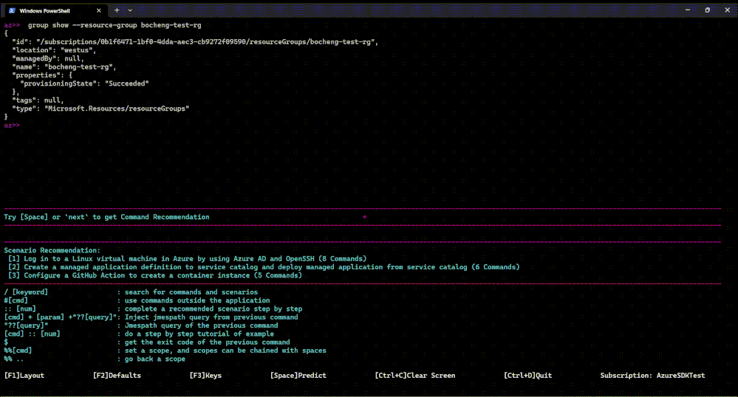Click the '/ [keyword]' search help row
This screenshot has height=397, width=738.
[131, 292]
